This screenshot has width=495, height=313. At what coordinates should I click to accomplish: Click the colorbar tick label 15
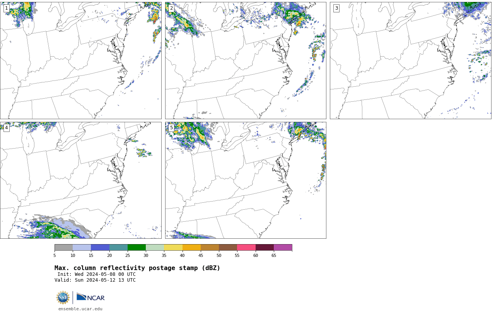point(91,255)
